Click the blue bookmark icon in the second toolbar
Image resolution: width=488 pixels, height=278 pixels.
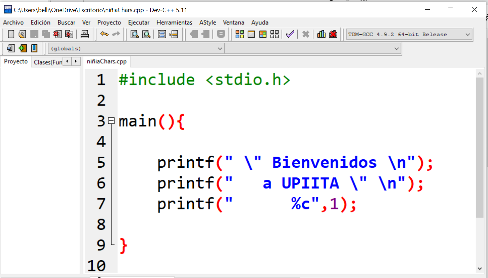[34, 48]
